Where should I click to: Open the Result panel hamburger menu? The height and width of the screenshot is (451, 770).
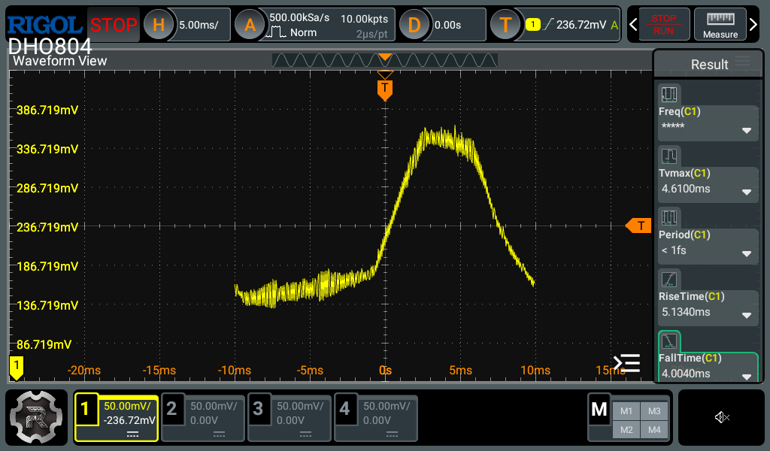[x=742, y=62]
